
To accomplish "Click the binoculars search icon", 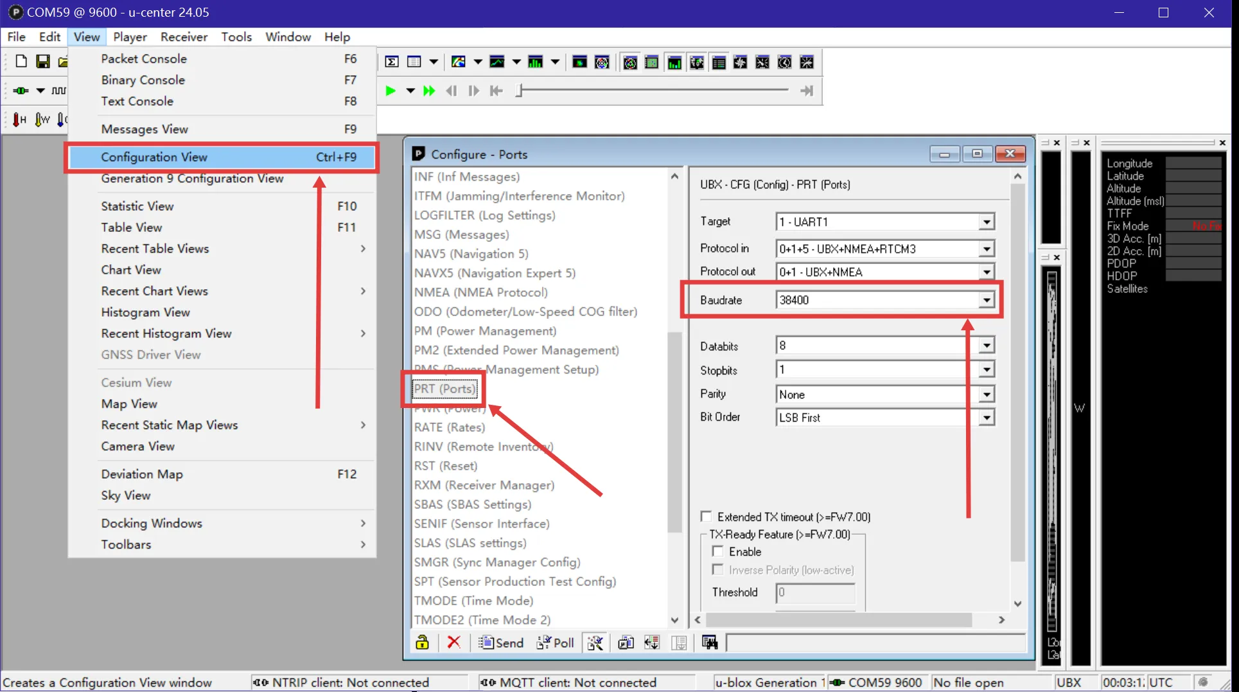I will [x=710, y=643].
